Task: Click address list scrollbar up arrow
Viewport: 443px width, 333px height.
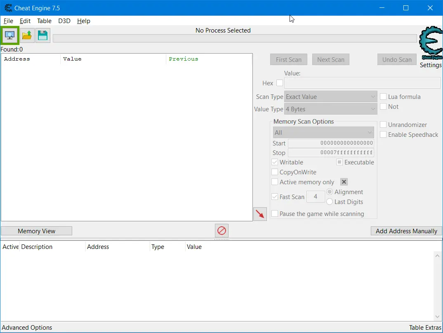Action: 437,256
